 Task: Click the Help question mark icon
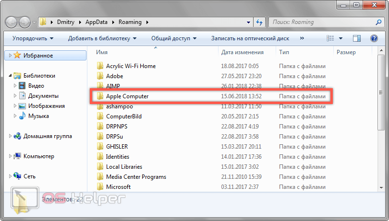(x=374, y=38)
